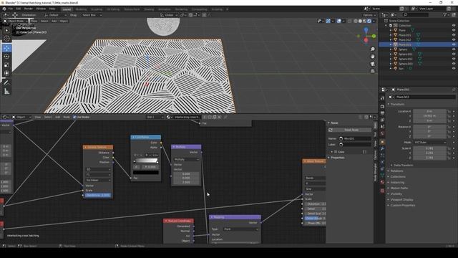The width and height of the screenshot is (458, 258).
Task: Hide the Sun light with its eye icon
Action: tap(454, 69)
